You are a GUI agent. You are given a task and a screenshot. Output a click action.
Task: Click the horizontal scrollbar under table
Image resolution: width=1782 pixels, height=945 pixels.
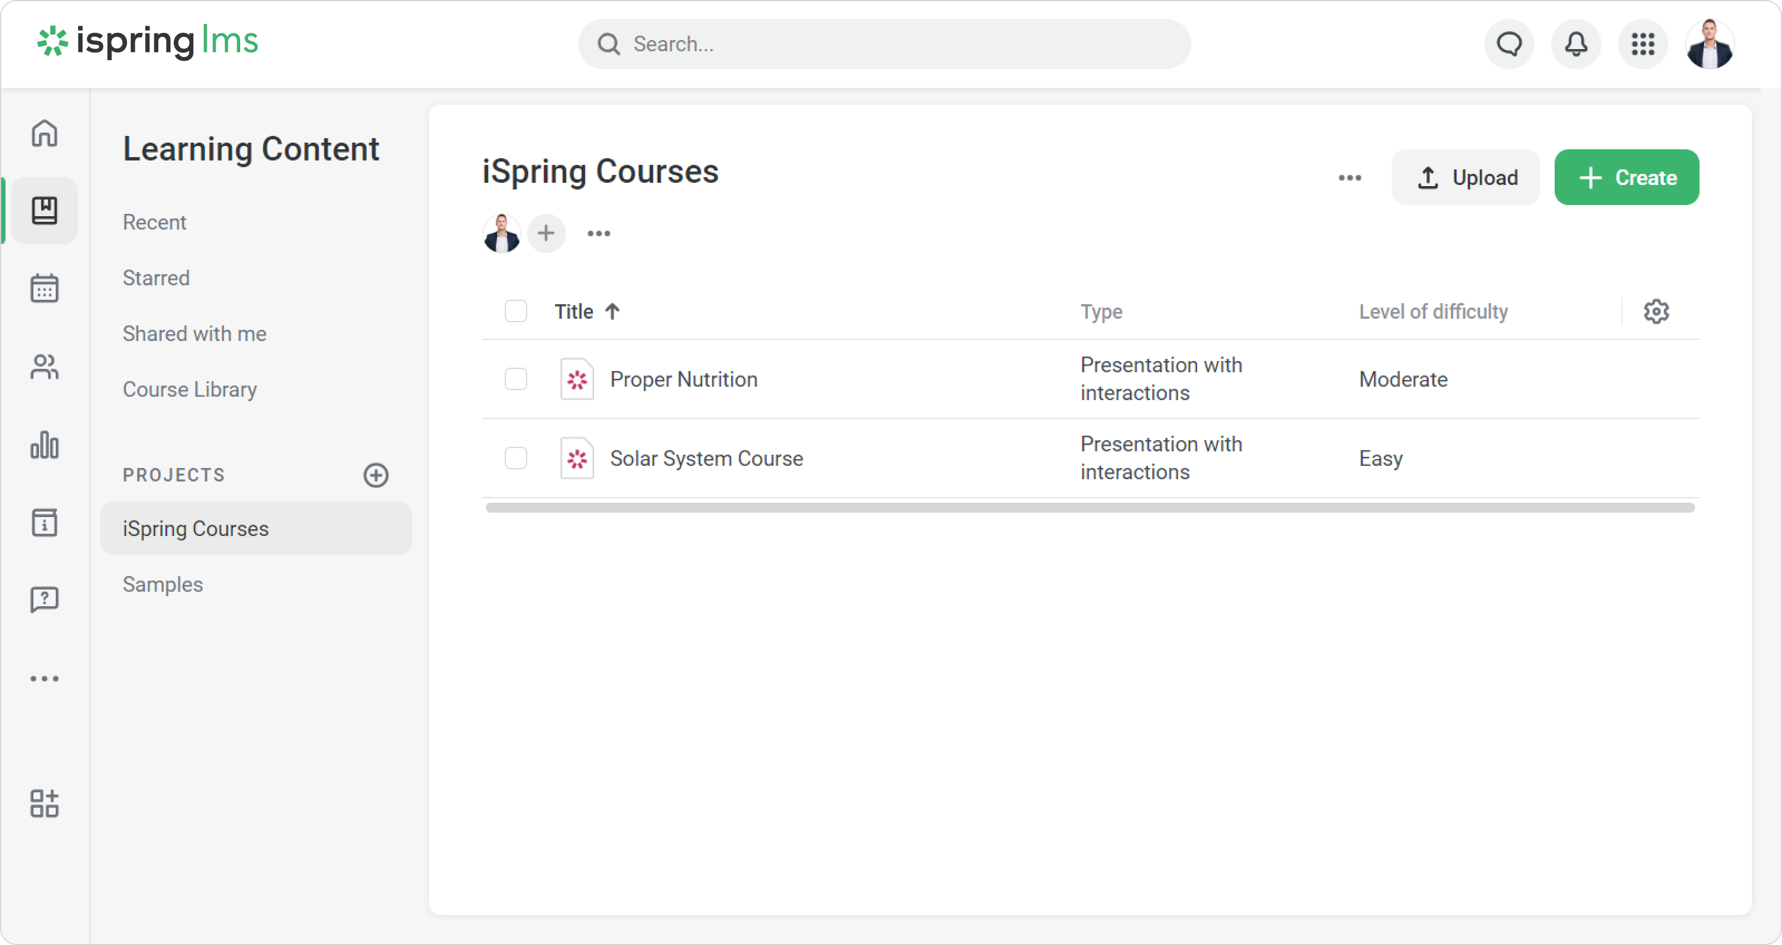click(x=1090, y=508)
